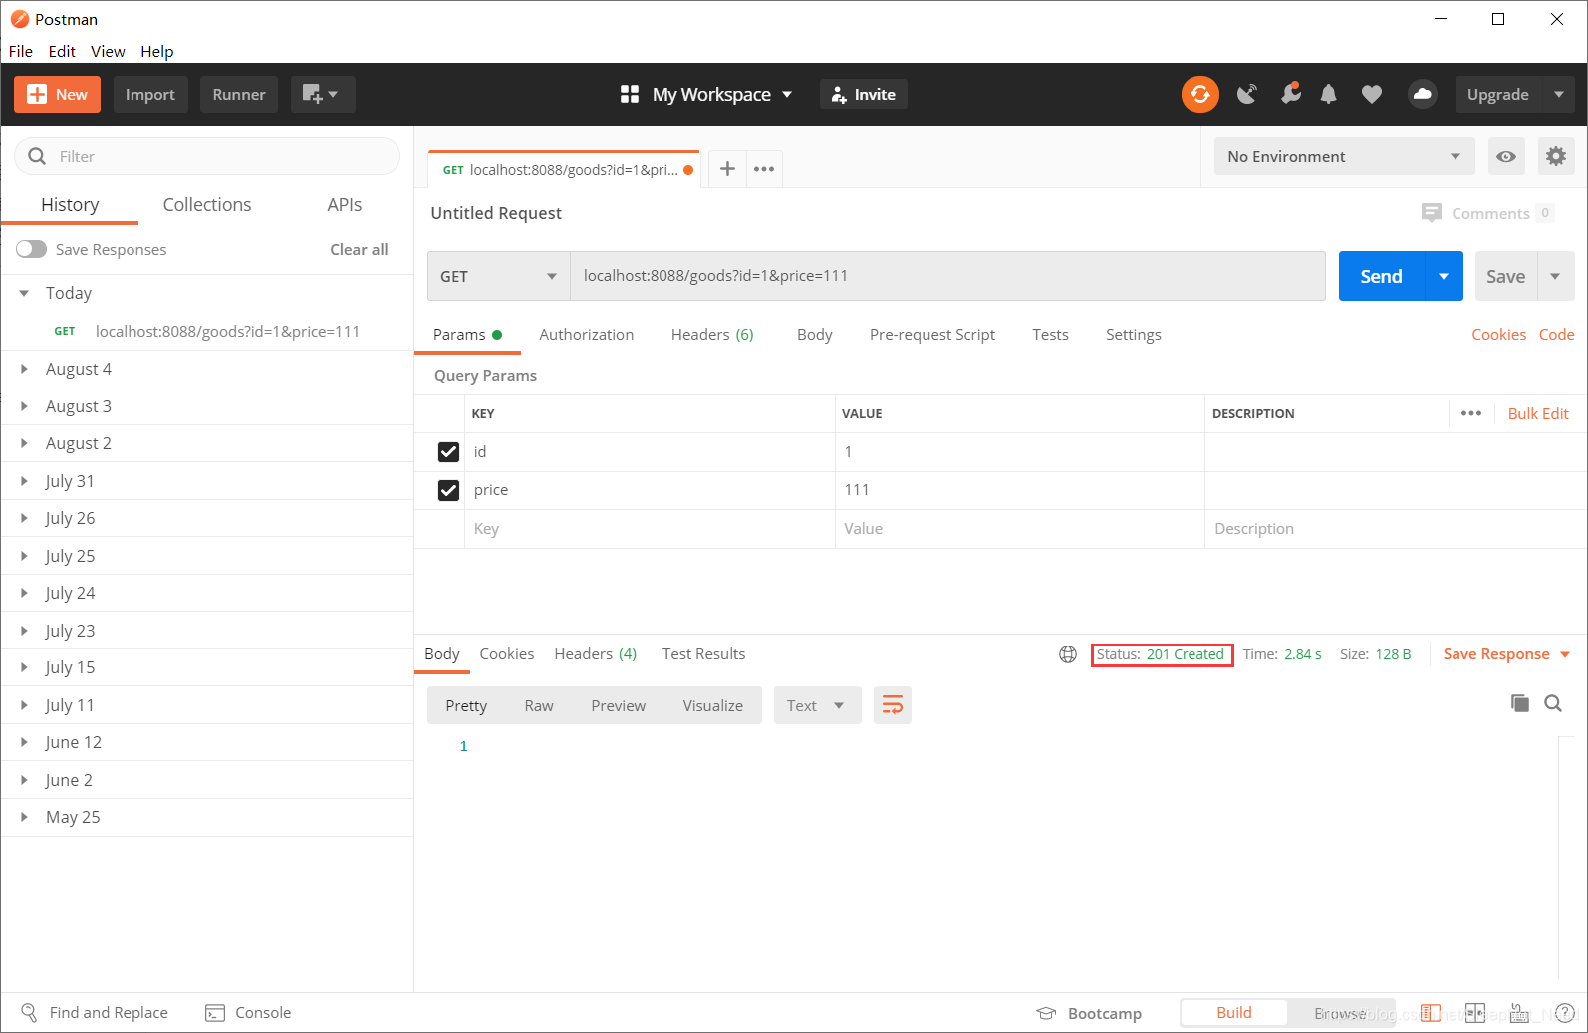Image resolution: width=1588 pixels, height=1033 pixels.
Task: Click the orange sync status icon
Action: click(x=1199, y=94)
